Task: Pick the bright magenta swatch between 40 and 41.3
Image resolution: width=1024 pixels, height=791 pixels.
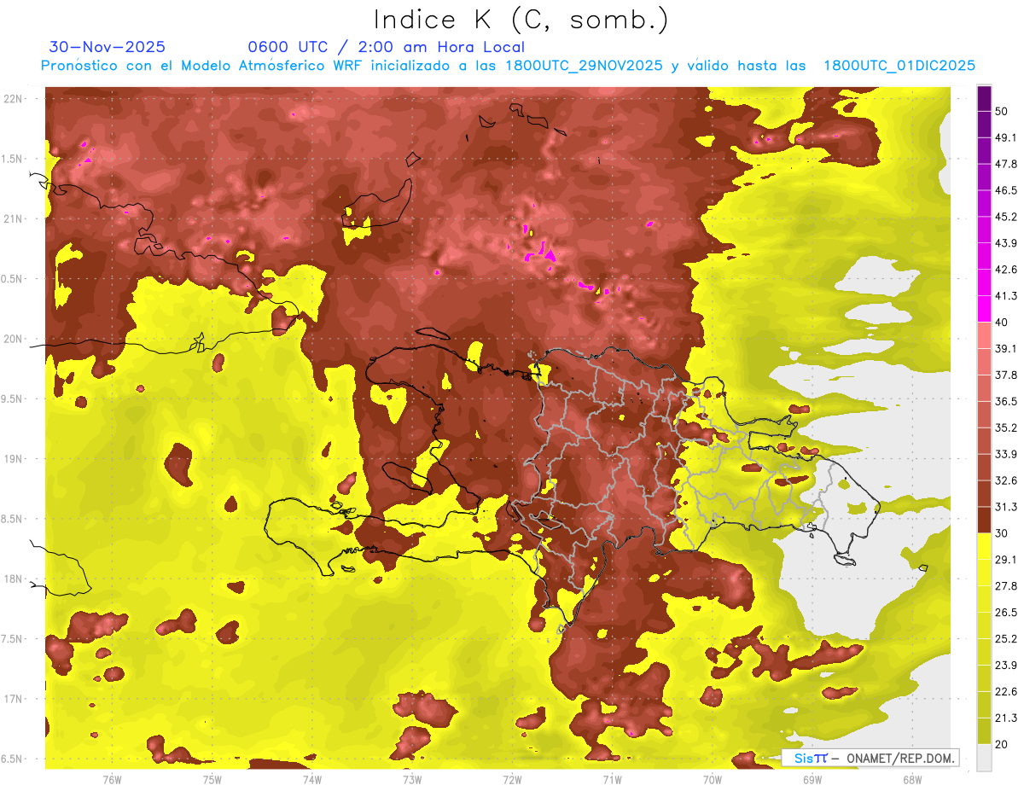Action: (x=984, y=309)
